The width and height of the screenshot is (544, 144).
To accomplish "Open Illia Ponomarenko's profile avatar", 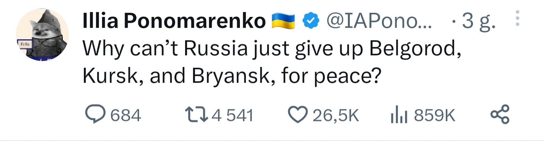I will [x=42, y=35].
